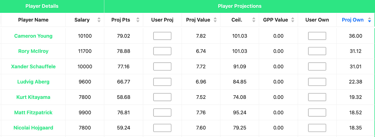Sort by Ceil. column arrows
This screenshot has height=137, width=375.
pos(254,20)
